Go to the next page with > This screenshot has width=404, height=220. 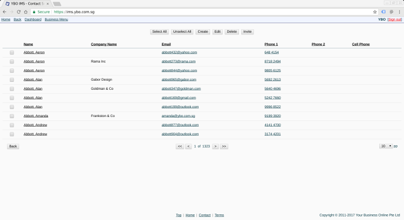coord(215,146)
